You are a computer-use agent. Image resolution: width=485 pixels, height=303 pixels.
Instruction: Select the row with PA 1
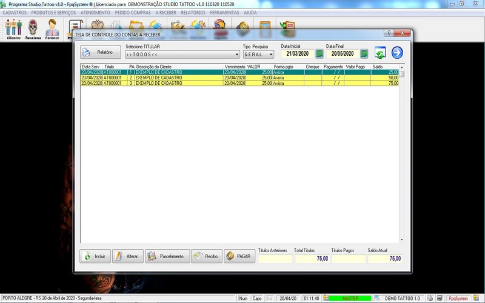(x=239, y=72)
